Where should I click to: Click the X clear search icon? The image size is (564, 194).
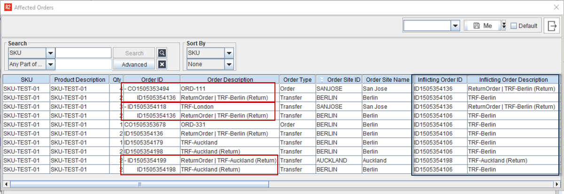(x=162, y=64)
